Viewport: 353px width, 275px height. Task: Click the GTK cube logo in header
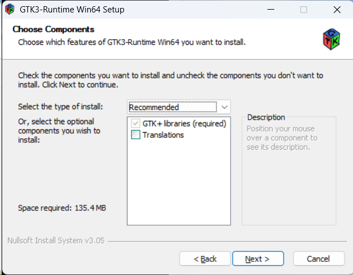coord(331,39)
